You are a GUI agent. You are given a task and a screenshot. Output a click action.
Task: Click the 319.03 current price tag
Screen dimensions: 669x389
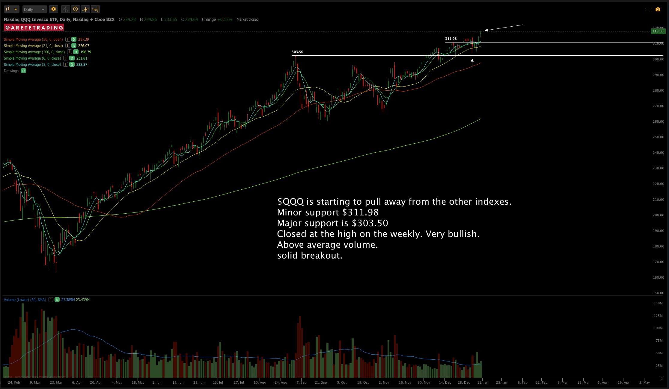[658, 31]
